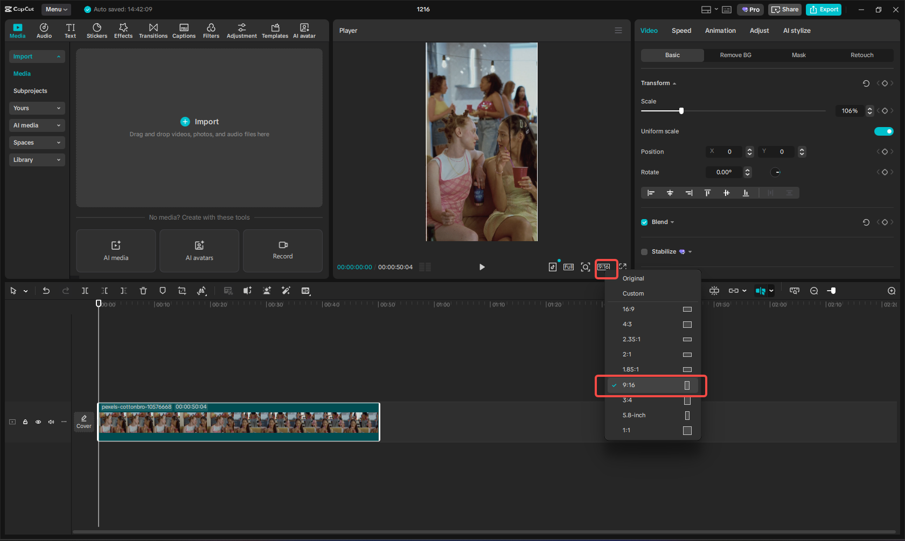Click the pexels-cottonbro clip in timeline

coord(239,422)
